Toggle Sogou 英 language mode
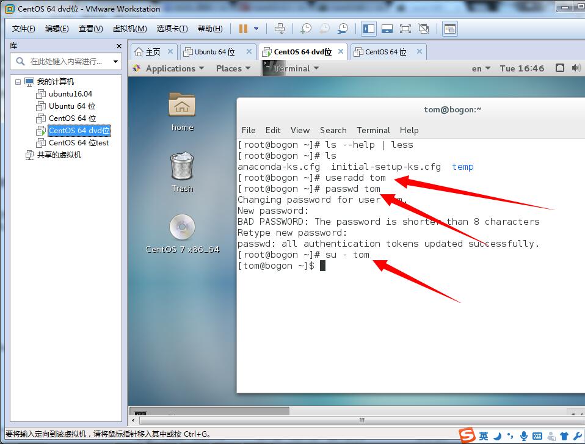This screenshot has width=585, height=444. [484, 436]
